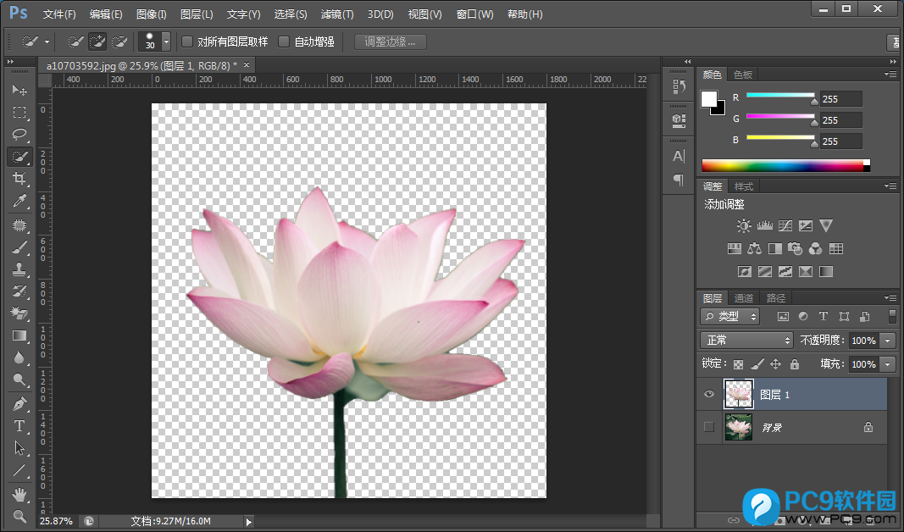This screenshot has width=904, height=532.
Task: Show the 背景 layer visibility
Action: point(709,427)
